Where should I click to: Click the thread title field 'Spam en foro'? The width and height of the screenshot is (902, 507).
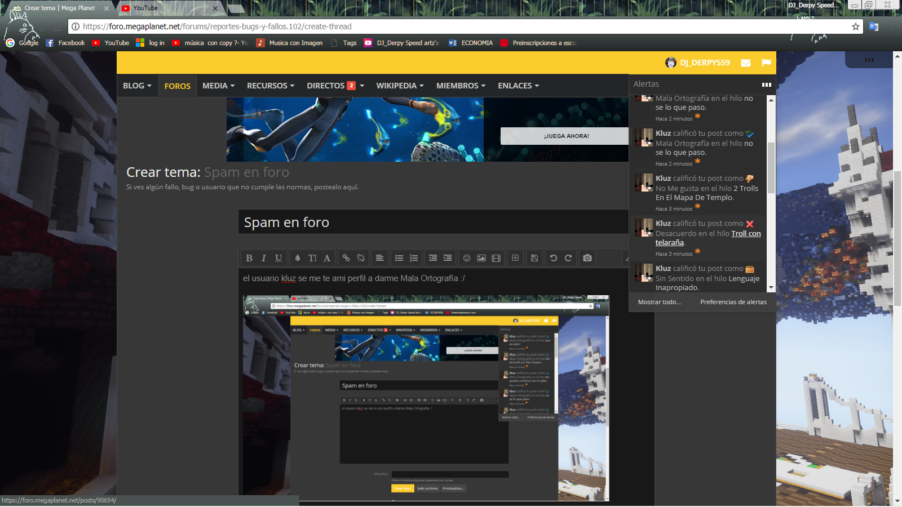(434, 222)
